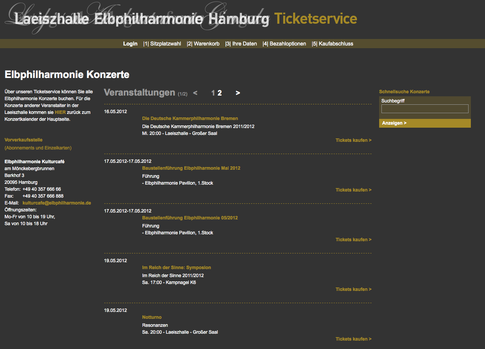Open step 2 Warenkorb

[203, 44]
